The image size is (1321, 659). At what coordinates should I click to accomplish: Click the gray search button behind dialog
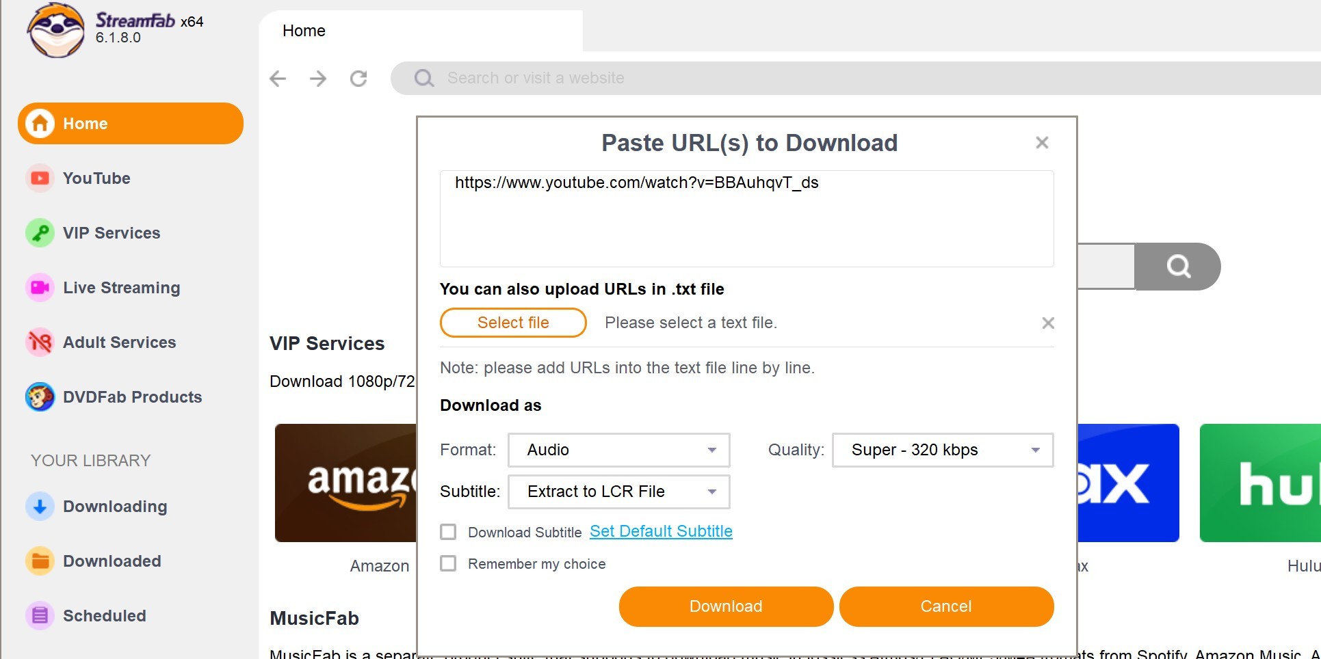coord(1177,267)
